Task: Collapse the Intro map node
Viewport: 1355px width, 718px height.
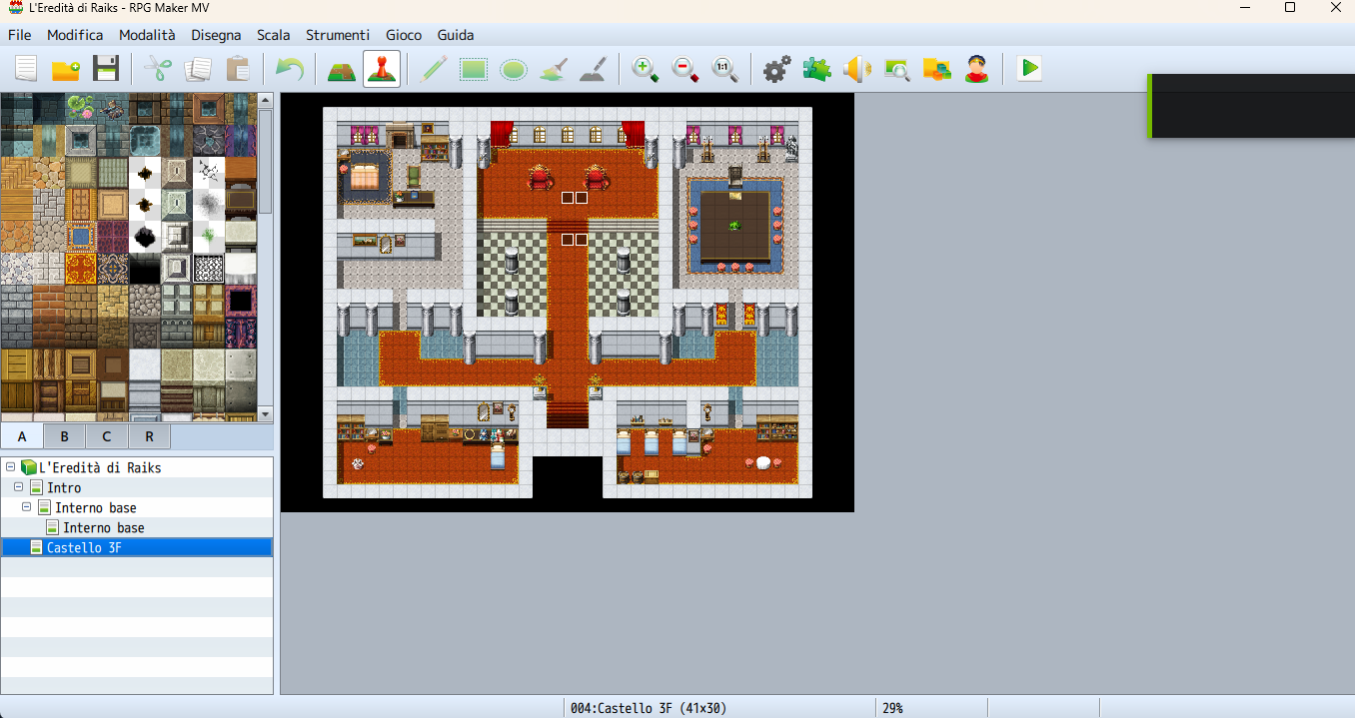Action: pos(18,487)
